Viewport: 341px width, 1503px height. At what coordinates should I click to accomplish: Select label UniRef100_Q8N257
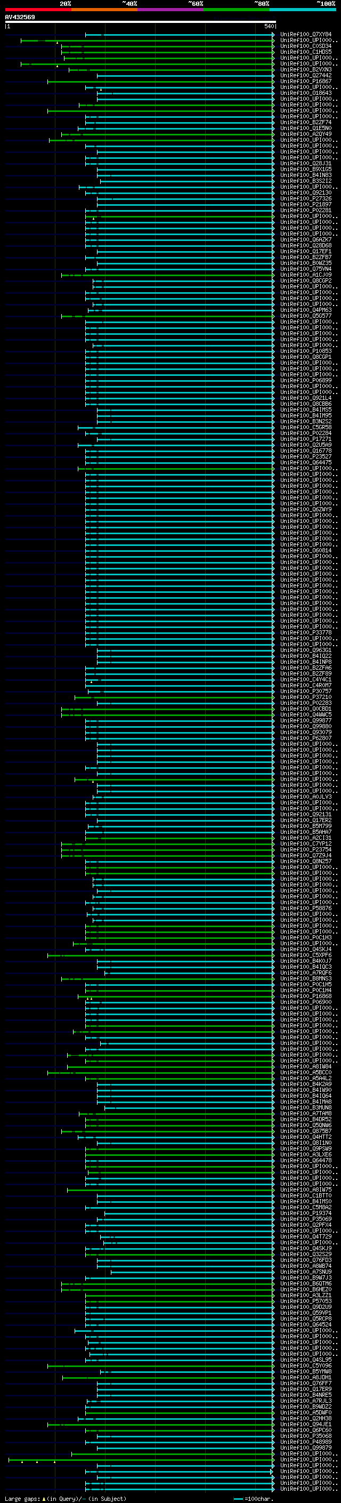click(306, 861)
